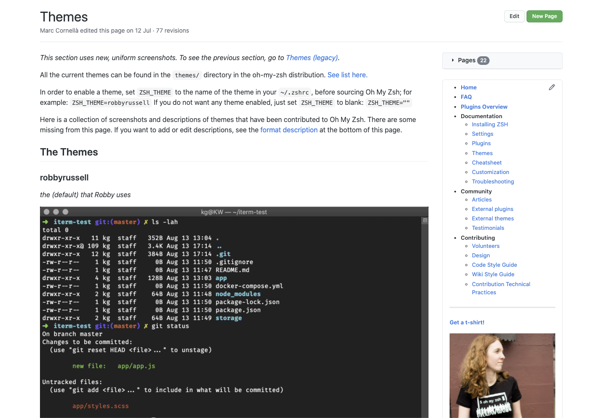The image size is (597, 418).
Task: Open the External themes link
Action: click(x=493, y=218)
